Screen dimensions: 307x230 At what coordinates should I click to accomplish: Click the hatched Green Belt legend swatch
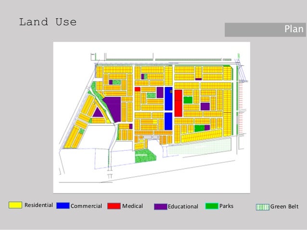pos(263,207)
